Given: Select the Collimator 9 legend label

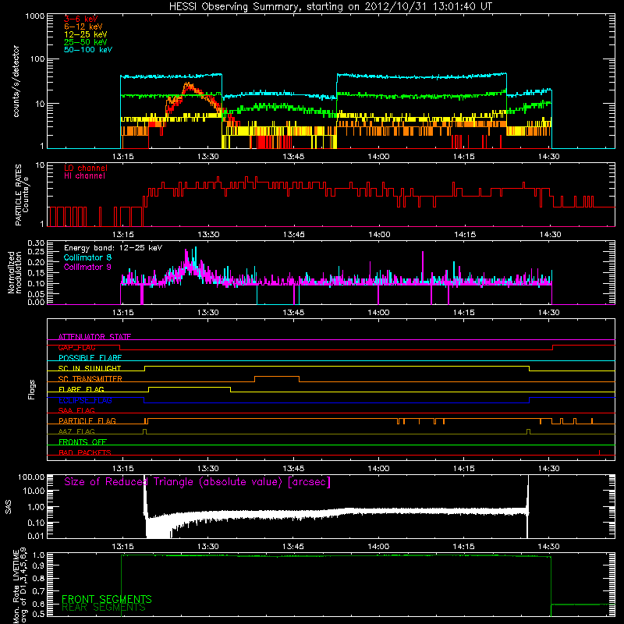Looking at the screenshot, I should [87, 267].
